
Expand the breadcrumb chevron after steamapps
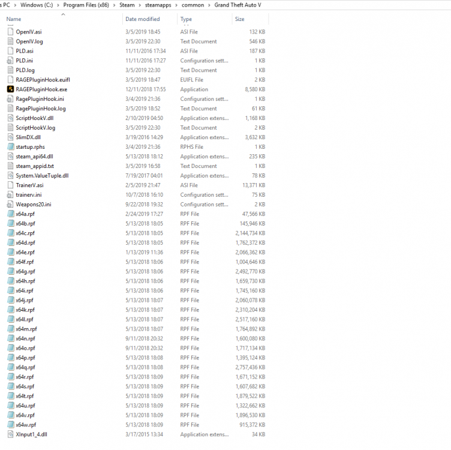[176, 5]
